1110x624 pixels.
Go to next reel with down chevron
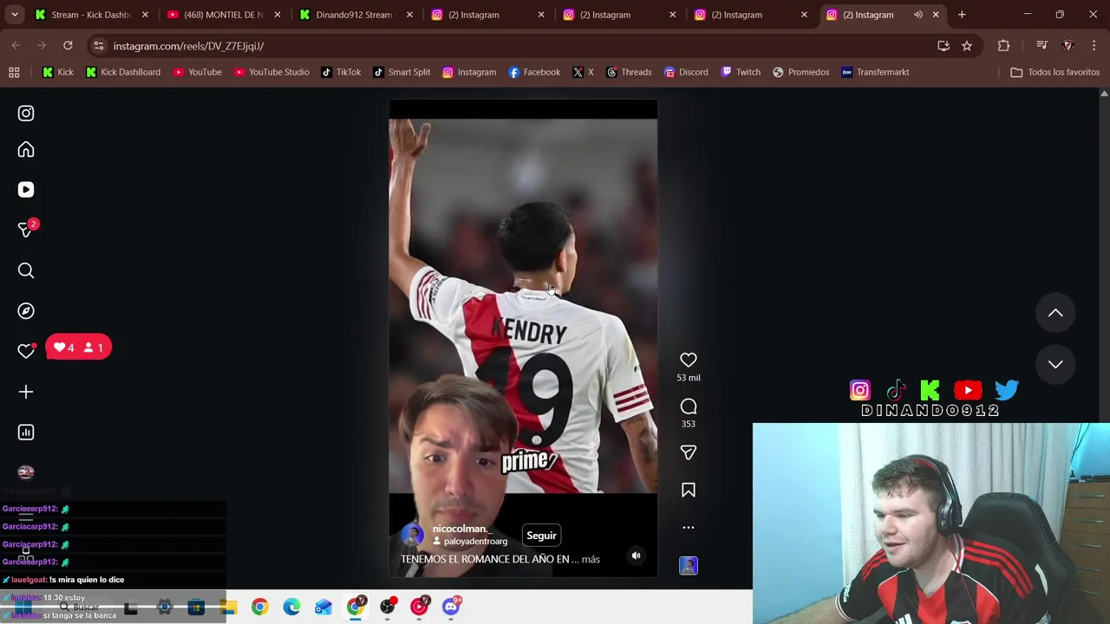[x=1055, y=364]
